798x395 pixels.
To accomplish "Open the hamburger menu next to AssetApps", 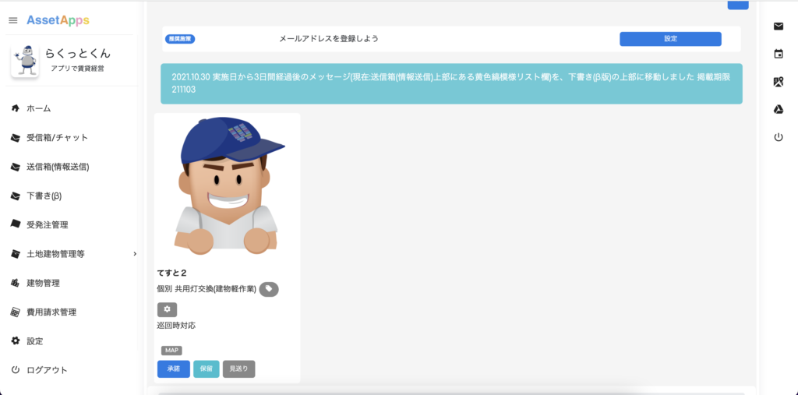I will pyautogui.click(x=13, y=20).
